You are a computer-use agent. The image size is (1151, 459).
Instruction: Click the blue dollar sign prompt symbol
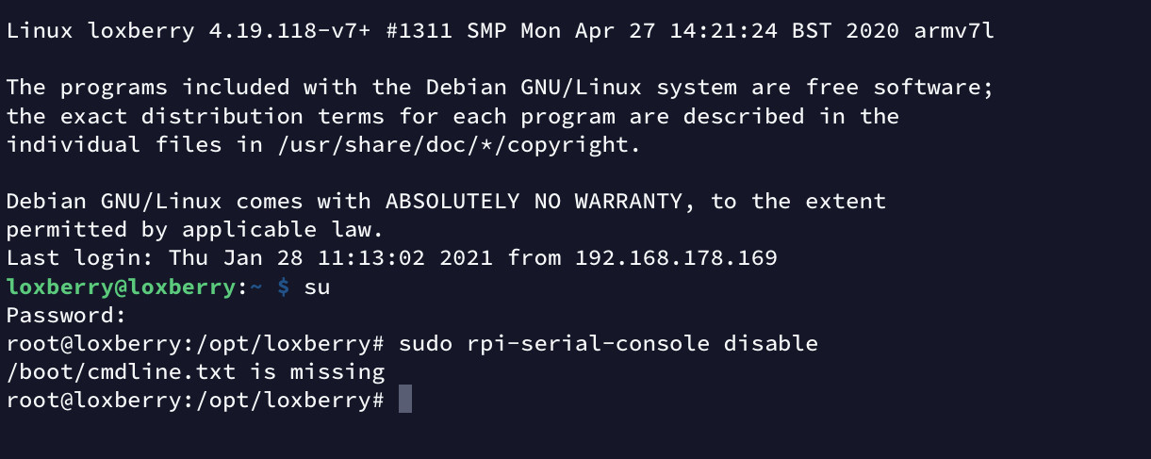pyautogui.click(x=283, y=287)
